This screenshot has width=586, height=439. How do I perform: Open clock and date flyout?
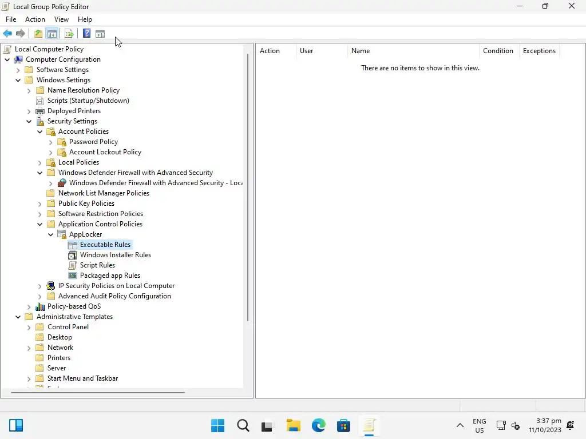pos(545,425)
